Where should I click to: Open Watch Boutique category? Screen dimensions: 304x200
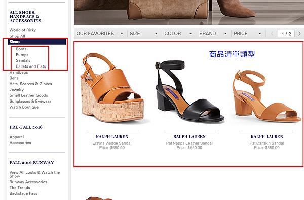(24, 107)
